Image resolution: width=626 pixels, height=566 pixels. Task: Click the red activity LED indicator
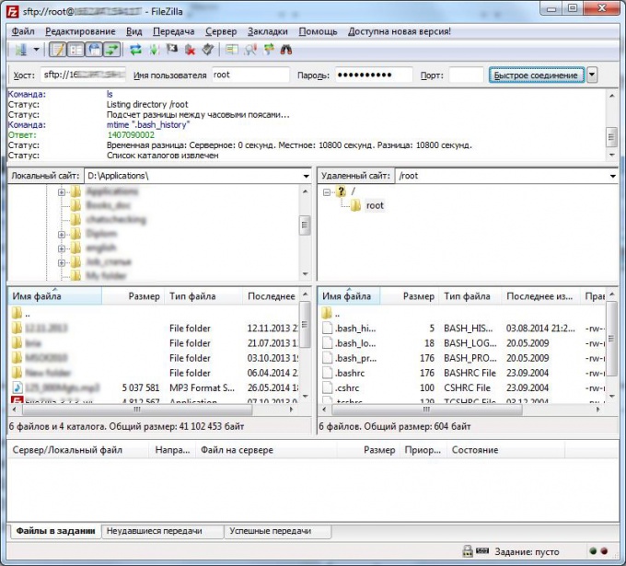604,551
